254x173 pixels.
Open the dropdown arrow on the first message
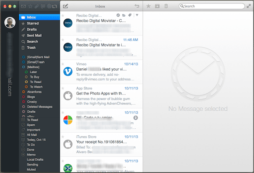[137, 15]
